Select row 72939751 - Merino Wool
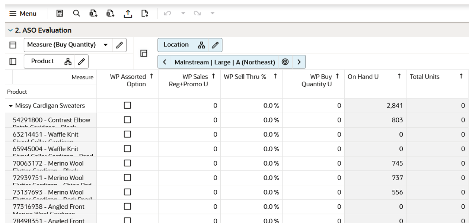This screenshot has width=469, height=224. pyautogui.click(x=51, y=178)
